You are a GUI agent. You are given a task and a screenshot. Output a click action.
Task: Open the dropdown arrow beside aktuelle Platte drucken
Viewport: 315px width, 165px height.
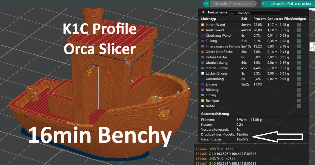[x=264, y=4]
